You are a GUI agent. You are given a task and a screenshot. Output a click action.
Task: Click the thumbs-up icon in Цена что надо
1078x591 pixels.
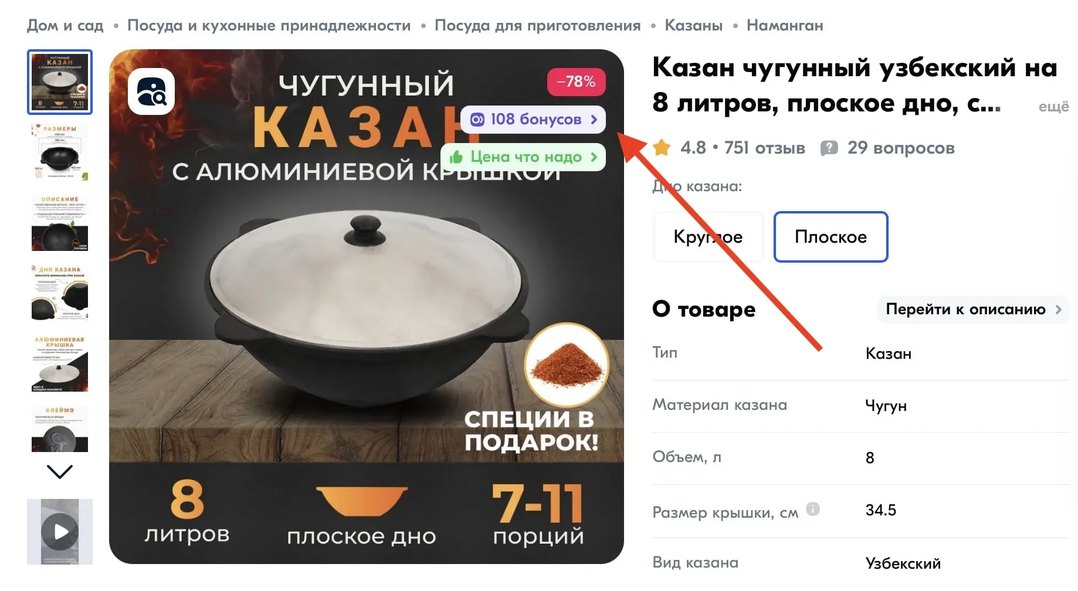pyautogui.click(x=456, y=157)
